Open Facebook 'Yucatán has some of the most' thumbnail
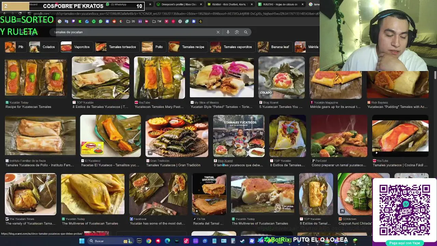 [x=158, y=194]
